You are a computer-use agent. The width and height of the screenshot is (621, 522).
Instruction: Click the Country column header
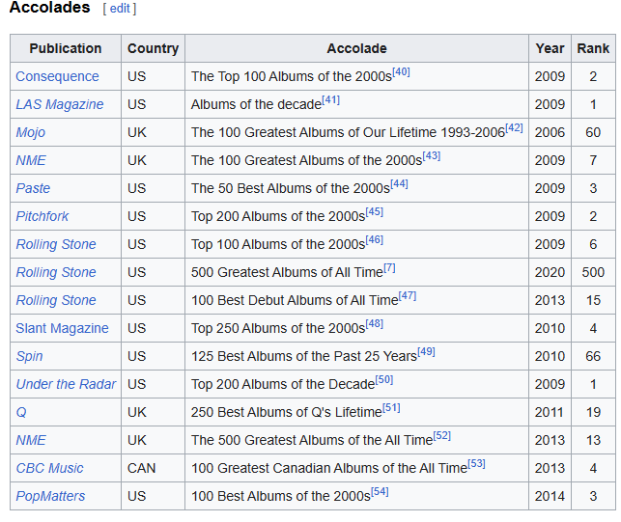(x=153, y=48)
